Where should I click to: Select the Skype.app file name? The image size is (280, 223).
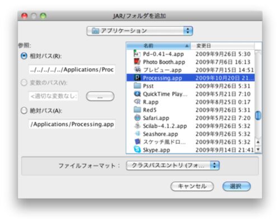(156, 150)
